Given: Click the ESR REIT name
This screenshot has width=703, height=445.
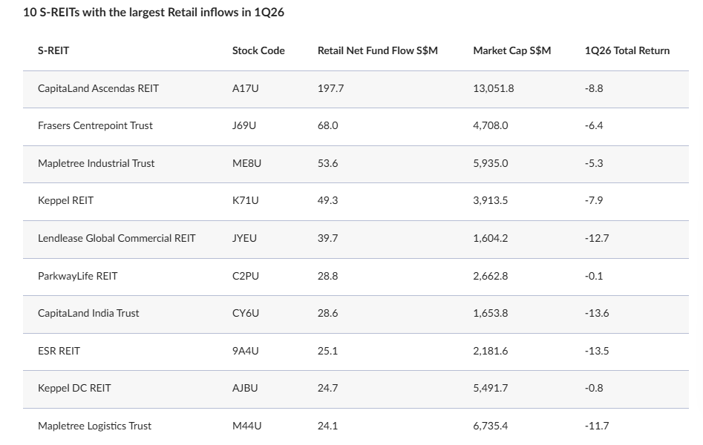Looking at the screenshot, I should point(59,351).
